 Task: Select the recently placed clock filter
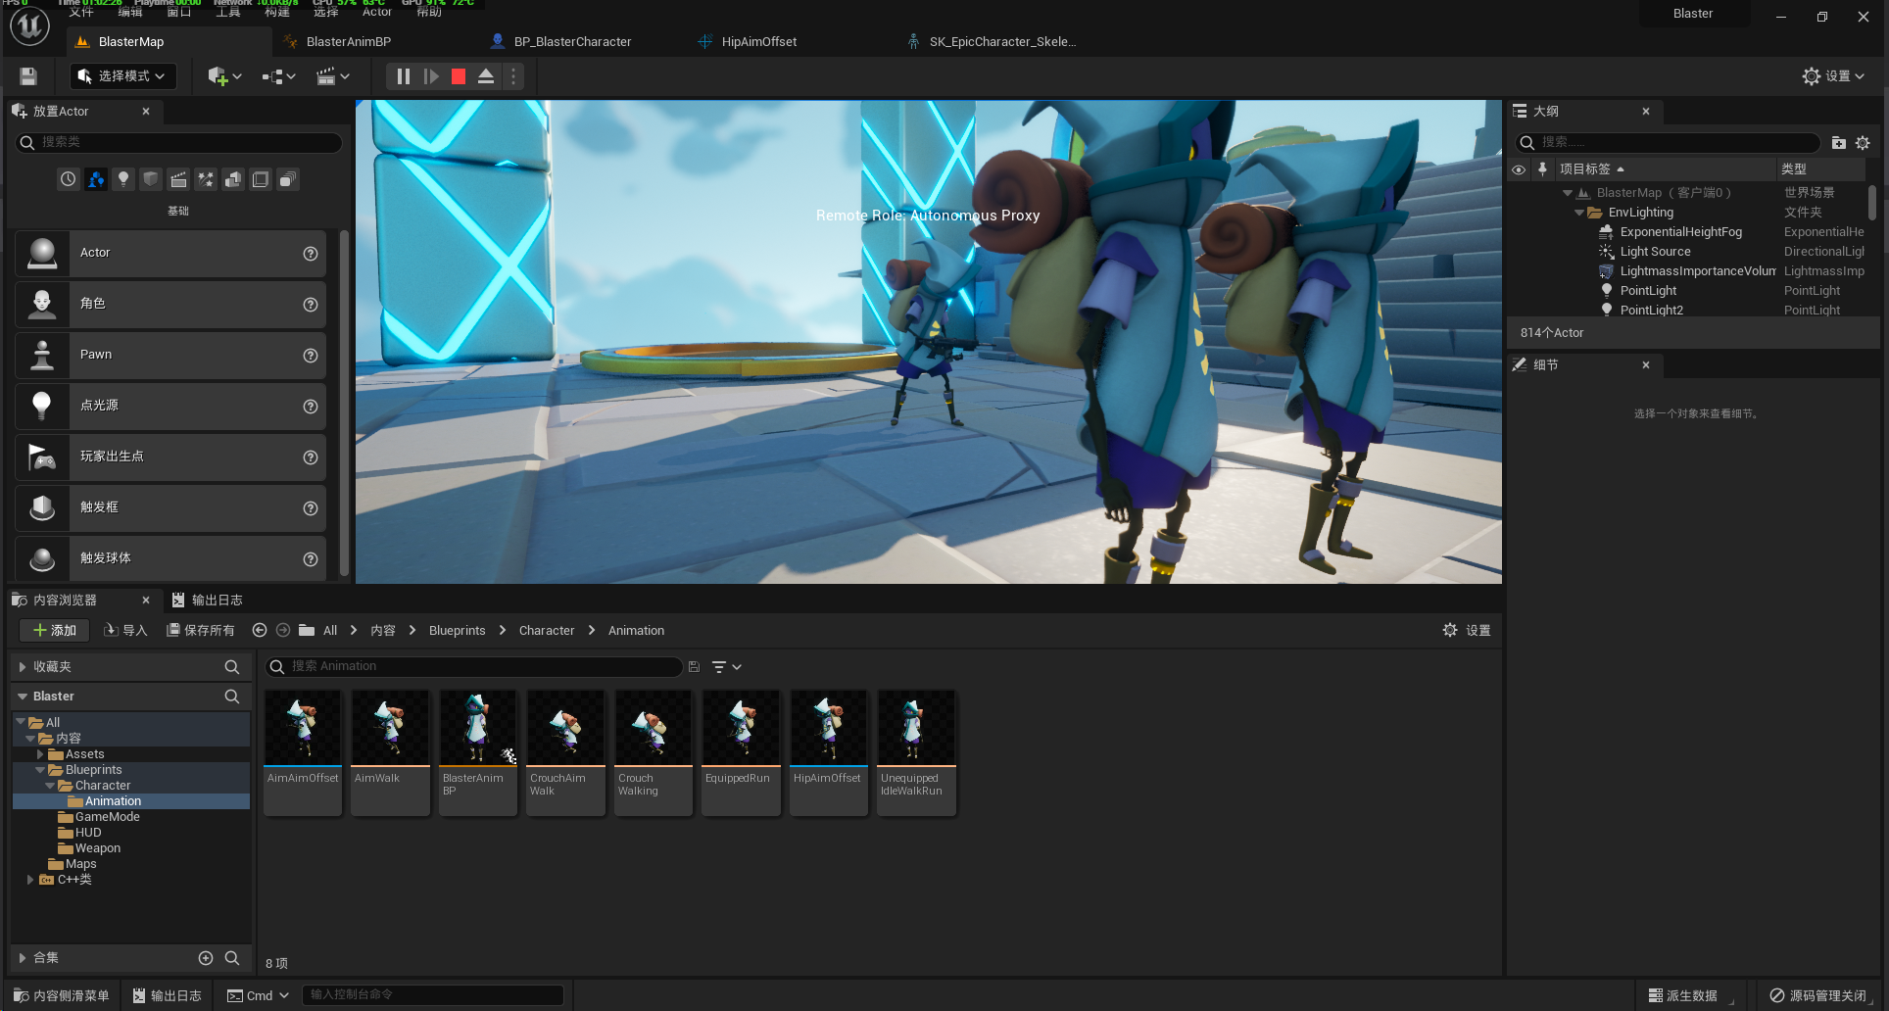[x=68, y=179]
